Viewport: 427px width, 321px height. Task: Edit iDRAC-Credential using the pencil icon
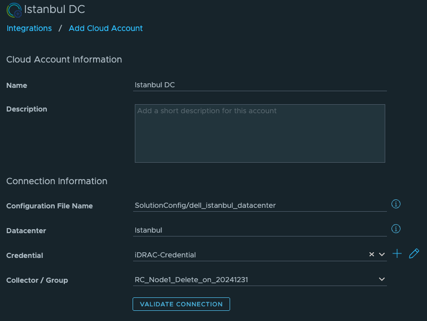tap(414, 253)
